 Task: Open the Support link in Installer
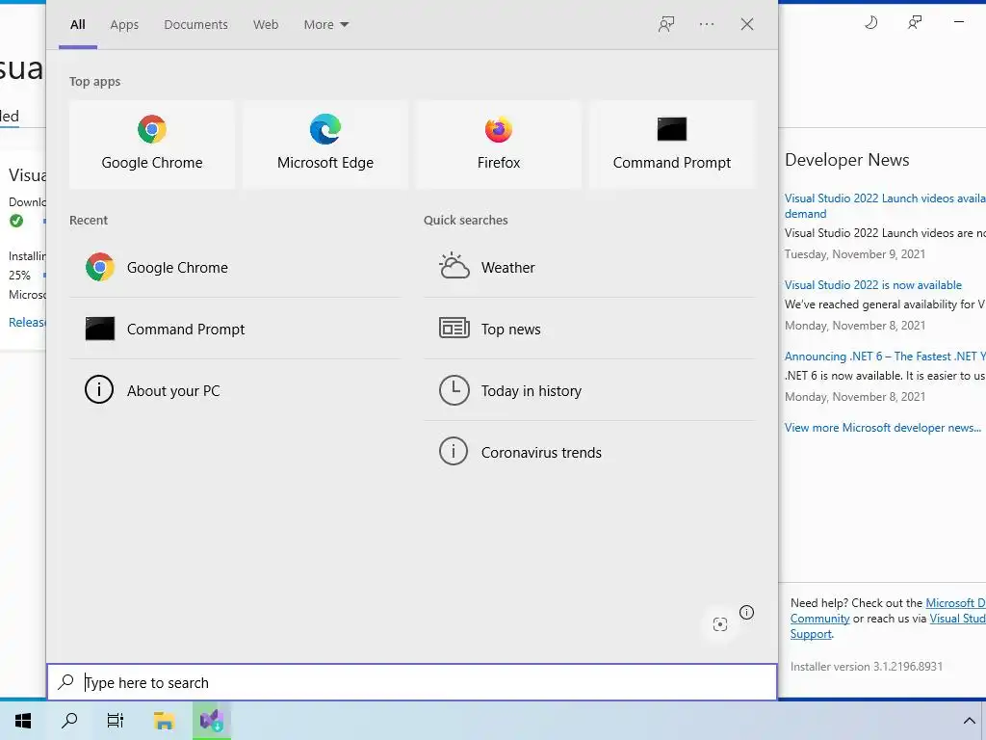[811, 634]
